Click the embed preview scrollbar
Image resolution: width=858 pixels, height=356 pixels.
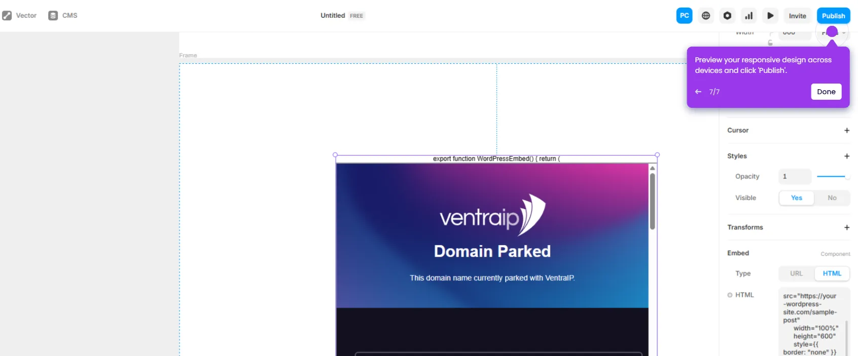[652, 201]
